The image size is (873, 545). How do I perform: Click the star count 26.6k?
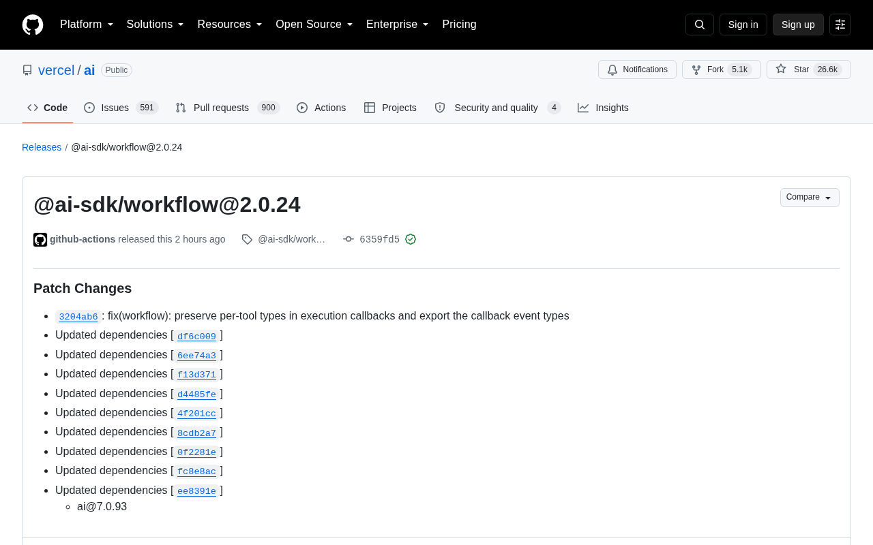827,69
